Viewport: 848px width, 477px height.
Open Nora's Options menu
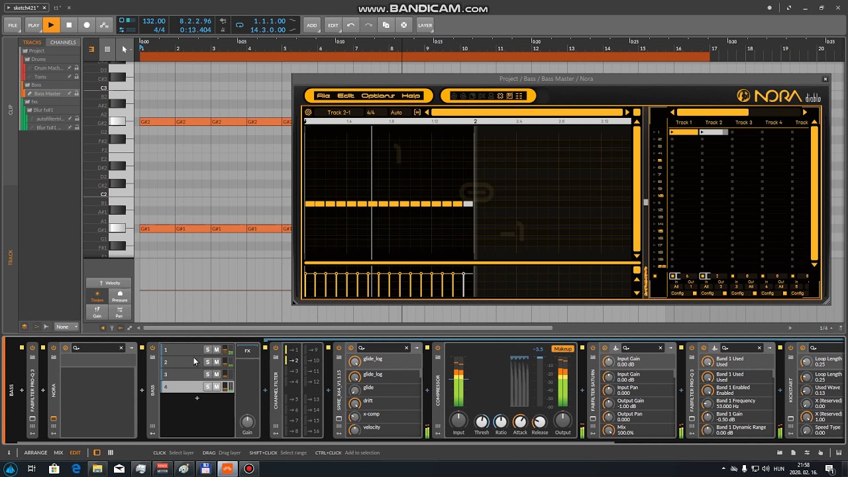tap(378, 96)
